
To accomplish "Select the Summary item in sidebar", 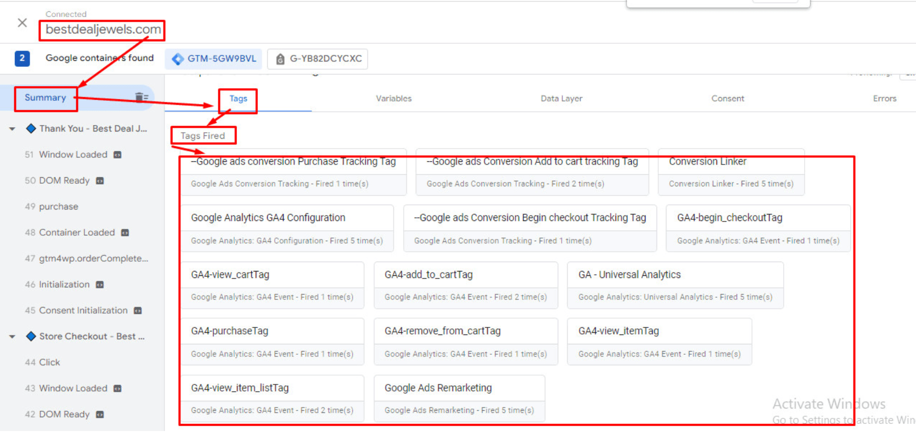I will pos(46,98).
